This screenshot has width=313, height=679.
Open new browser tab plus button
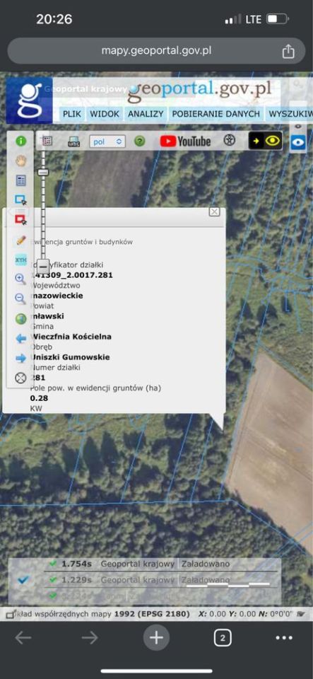157,638
